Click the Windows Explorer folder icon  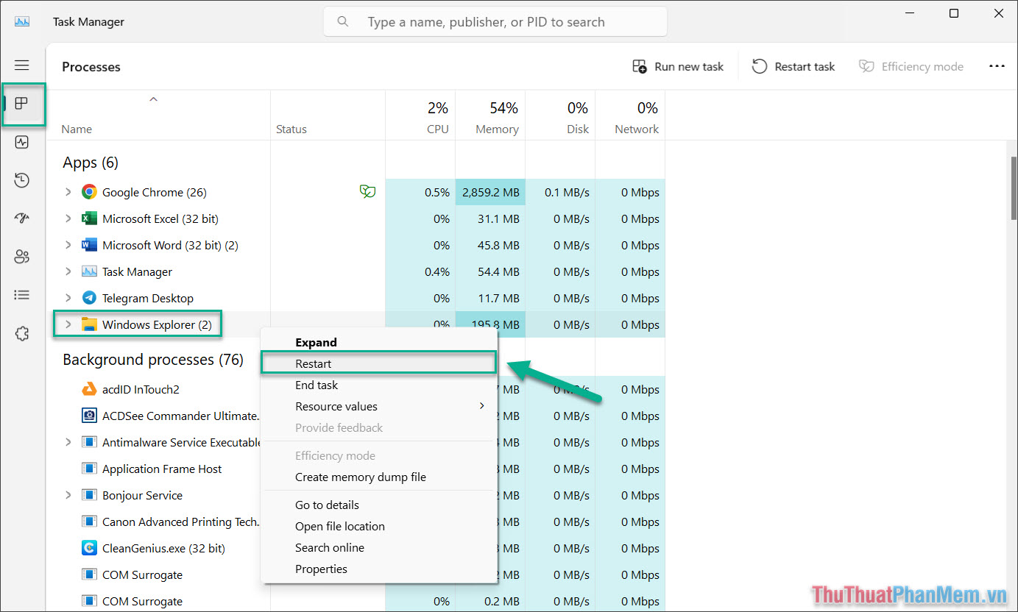[89, 324]
